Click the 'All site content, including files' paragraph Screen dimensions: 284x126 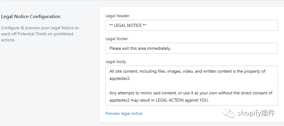[x=187, y=75]
